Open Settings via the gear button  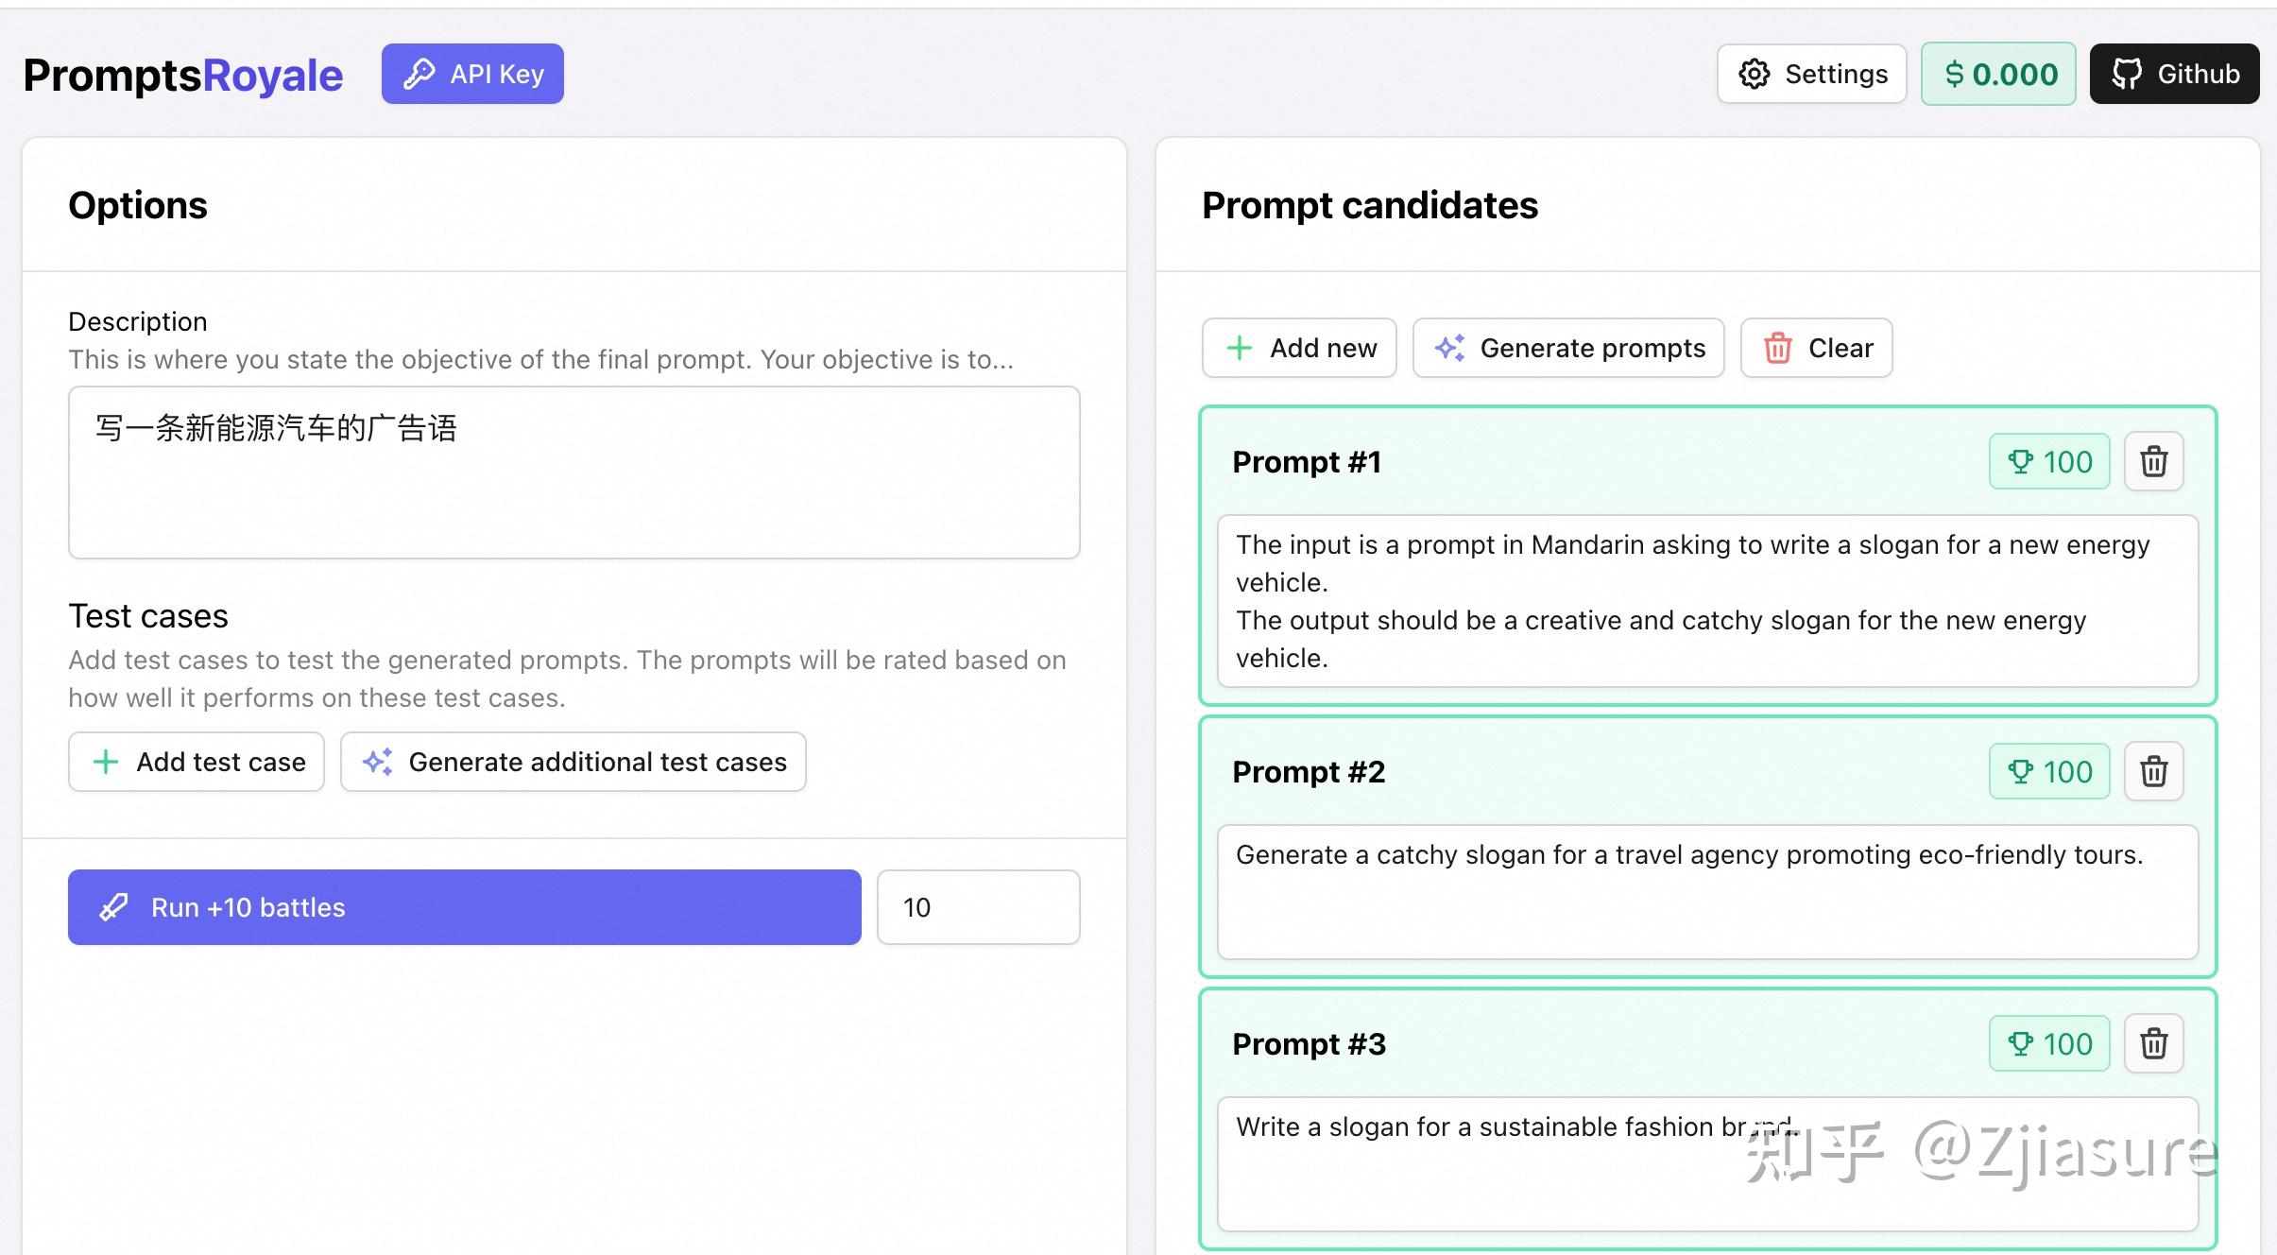(1811, 74)
